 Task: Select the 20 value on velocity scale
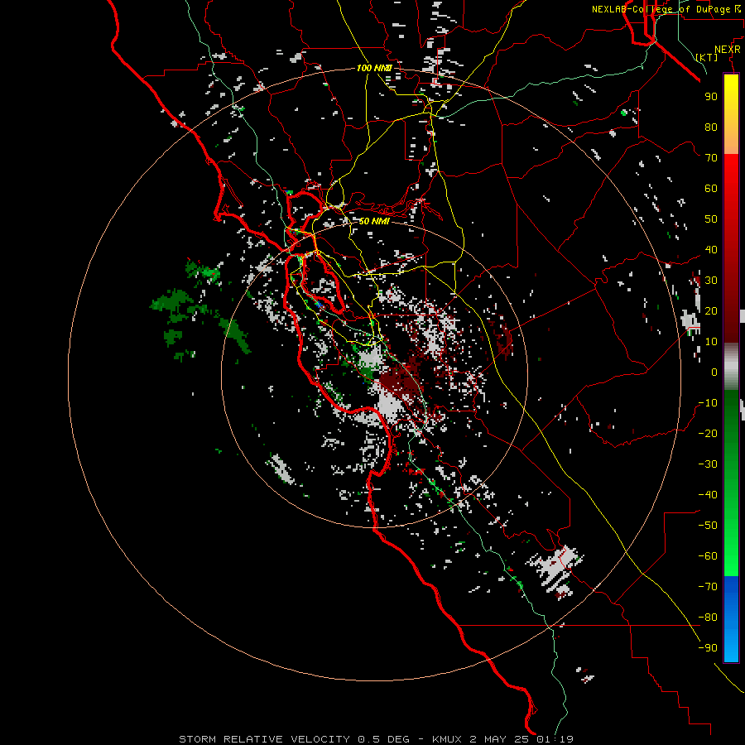pyautogui.click(x=711, y=311)
